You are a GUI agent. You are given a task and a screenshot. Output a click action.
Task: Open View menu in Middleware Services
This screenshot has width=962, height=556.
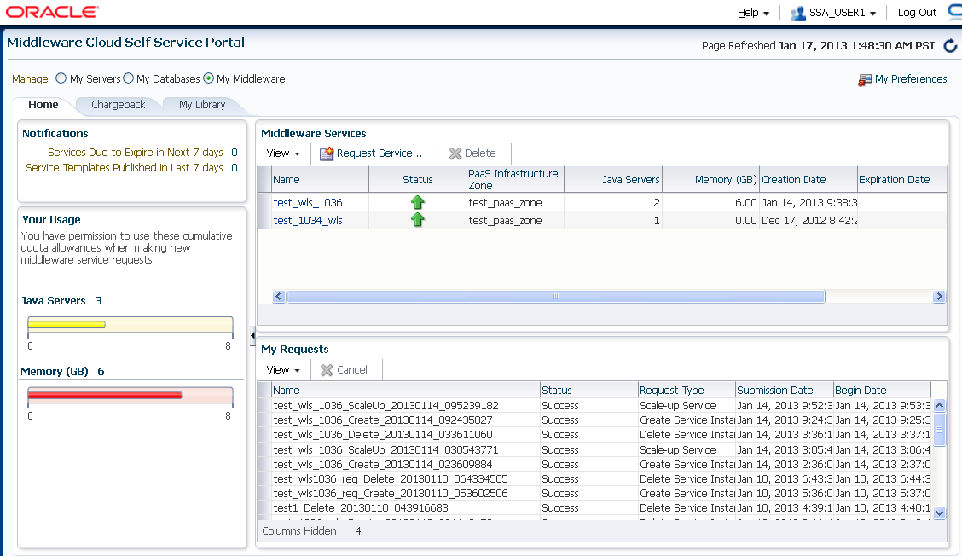coord(283,153)
